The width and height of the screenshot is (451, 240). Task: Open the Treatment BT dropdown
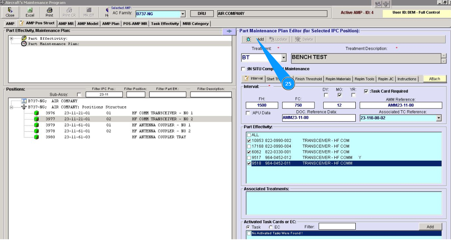[284, 58]
